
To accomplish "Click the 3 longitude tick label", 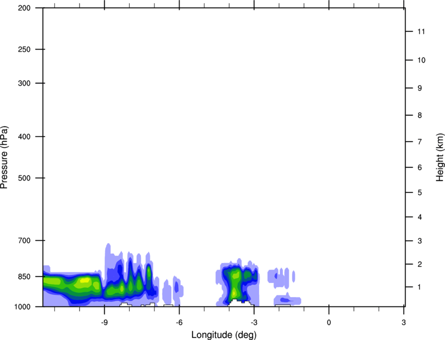I will click(404, 323).
